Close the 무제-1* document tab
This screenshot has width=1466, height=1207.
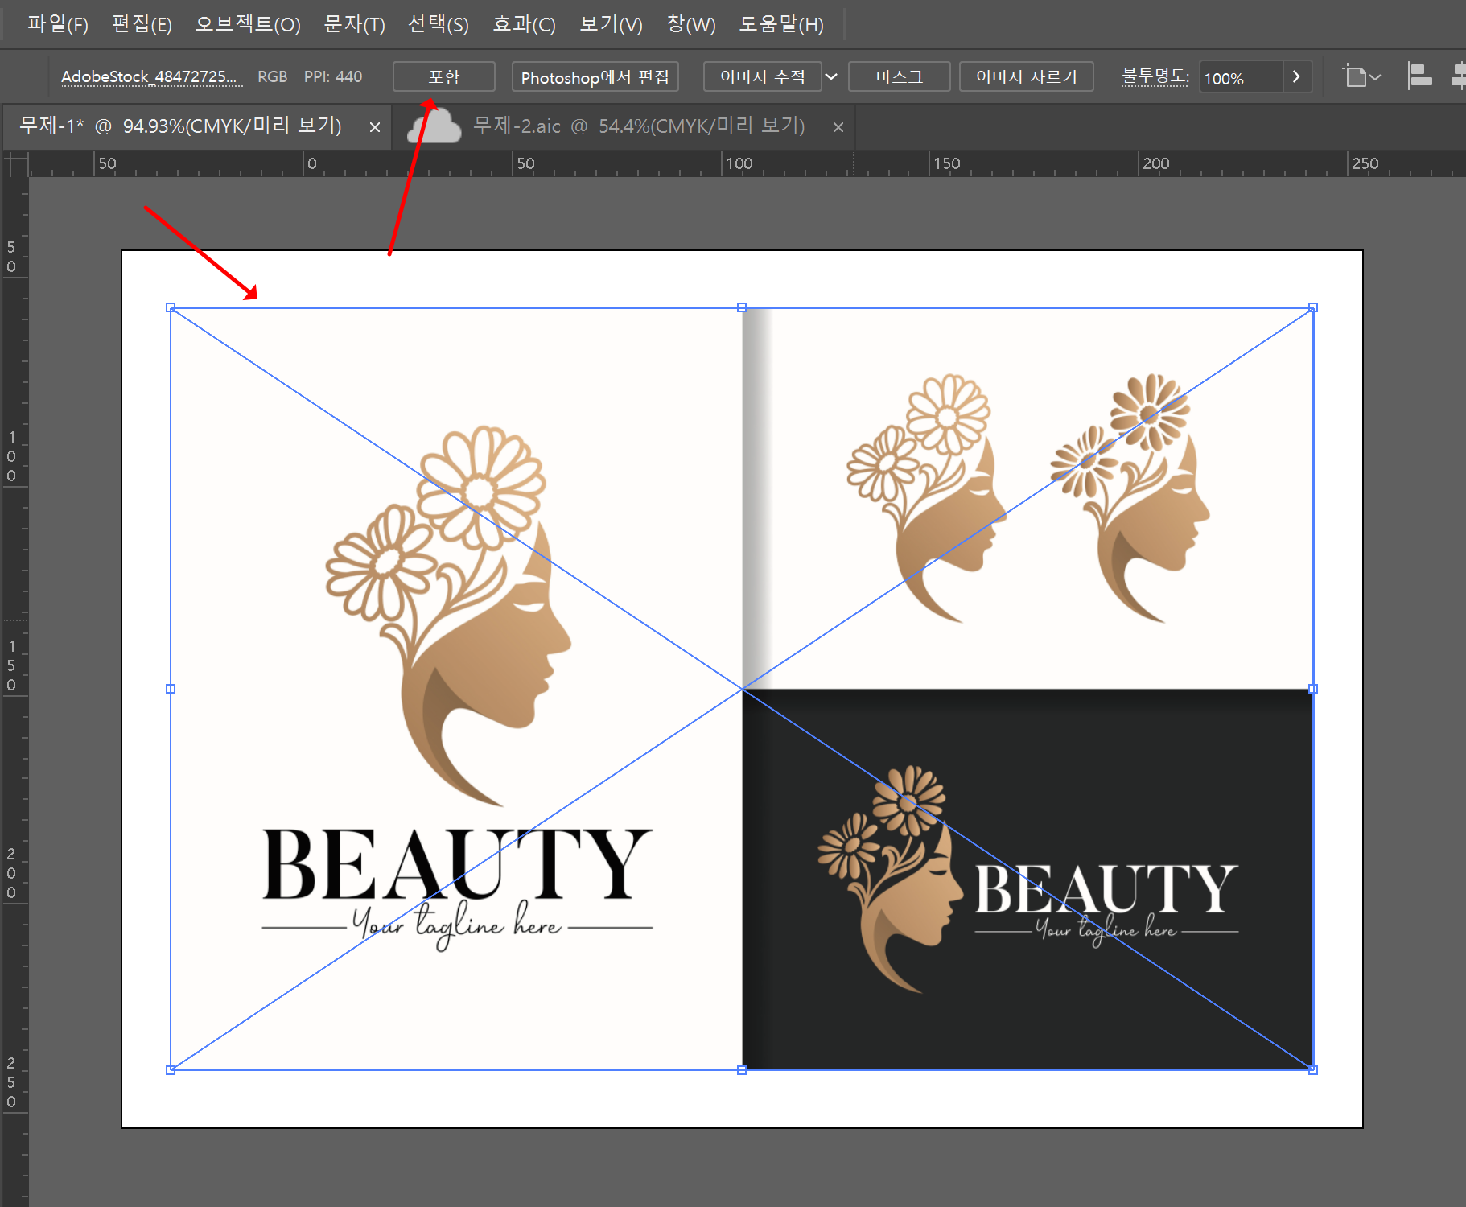pos(375,127)
